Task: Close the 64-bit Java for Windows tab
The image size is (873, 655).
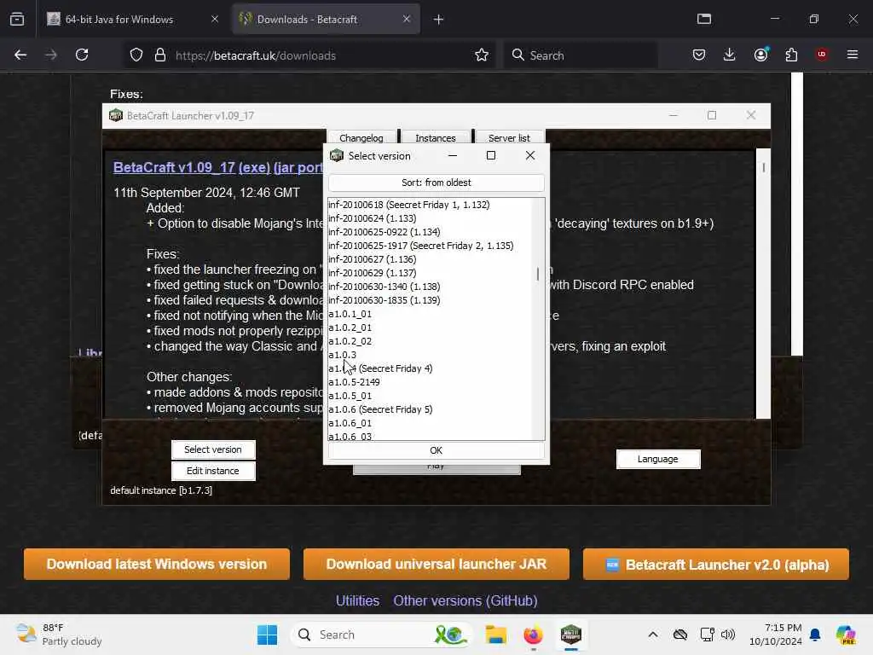Action: coord(215,19)
